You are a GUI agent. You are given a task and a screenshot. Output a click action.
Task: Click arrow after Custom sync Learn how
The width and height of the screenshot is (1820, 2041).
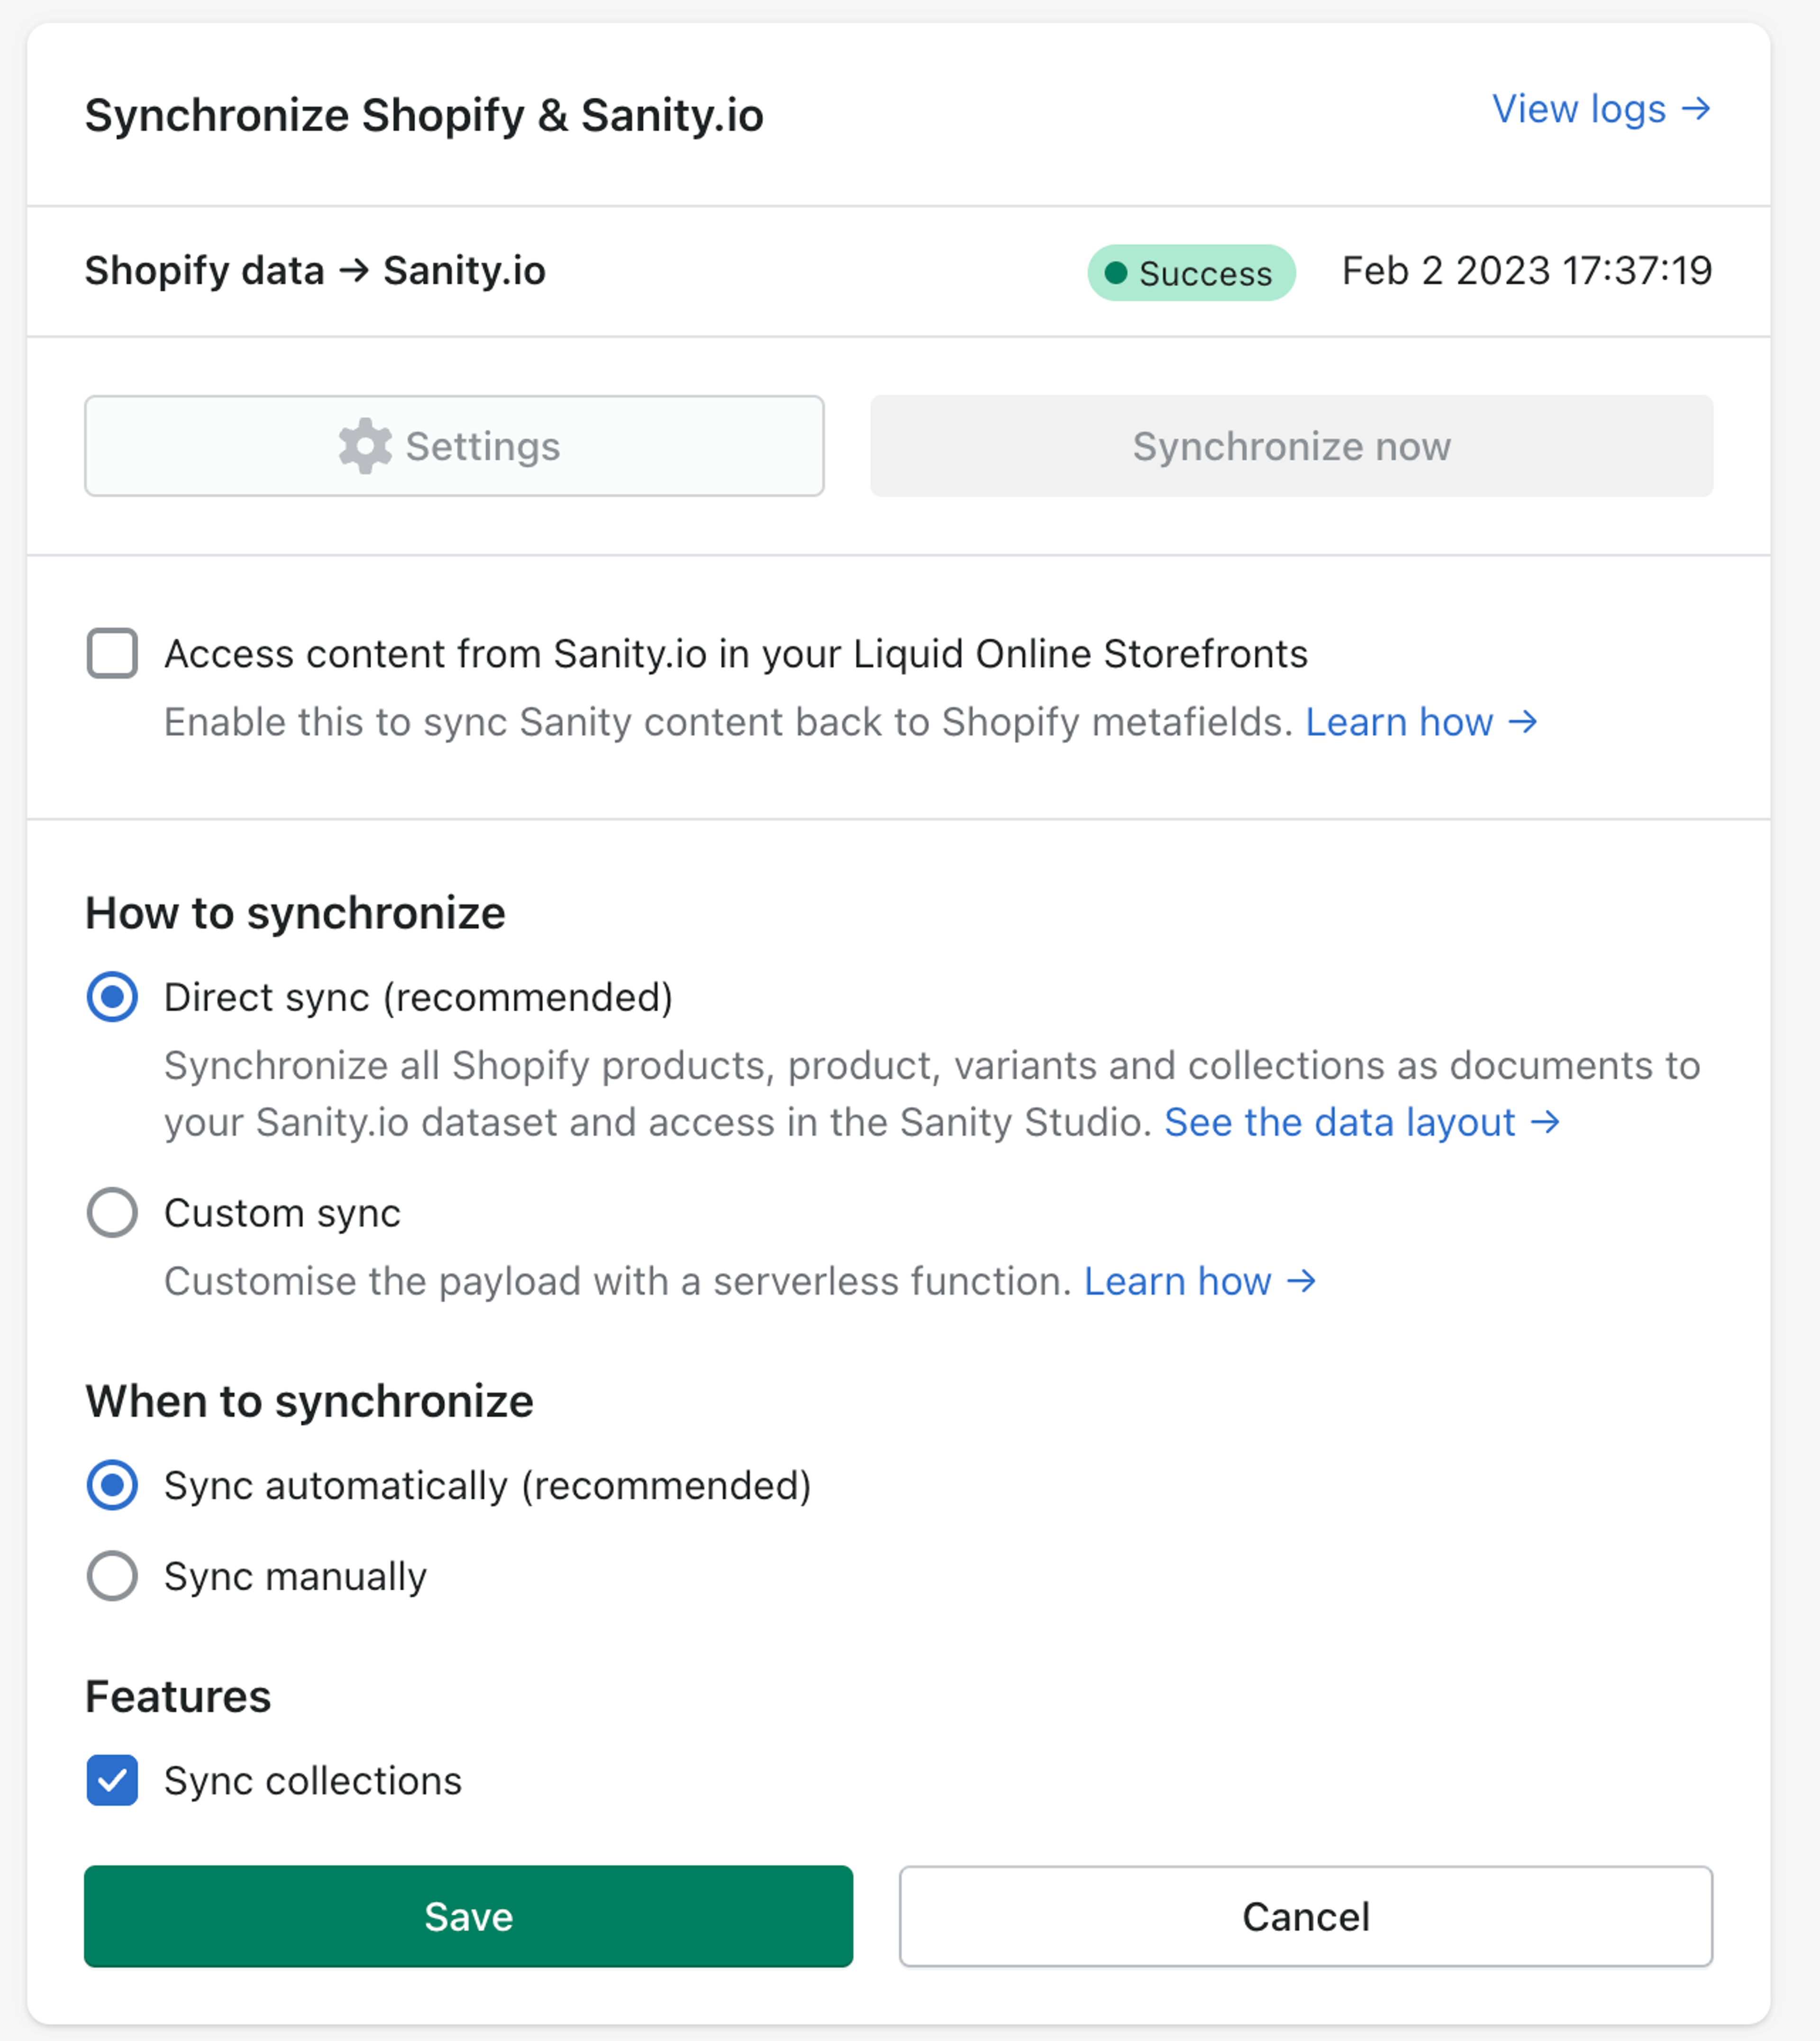click(1301, 1281)
